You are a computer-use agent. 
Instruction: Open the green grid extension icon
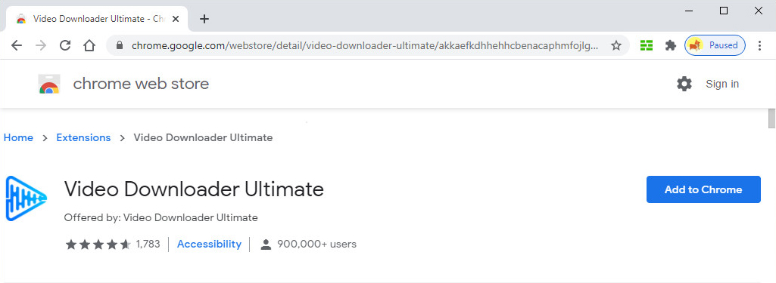click(647, 46)
